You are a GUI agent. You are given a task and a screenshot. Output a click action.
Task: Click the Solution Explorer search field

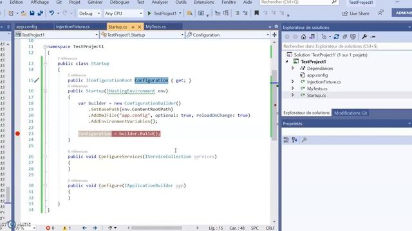[x=347, y=46]
